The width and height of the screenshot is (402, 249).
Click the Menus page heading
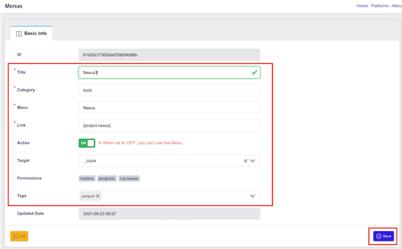[14, 6]
